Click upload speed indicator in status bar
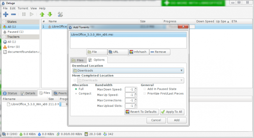 [x=46, y=134]
